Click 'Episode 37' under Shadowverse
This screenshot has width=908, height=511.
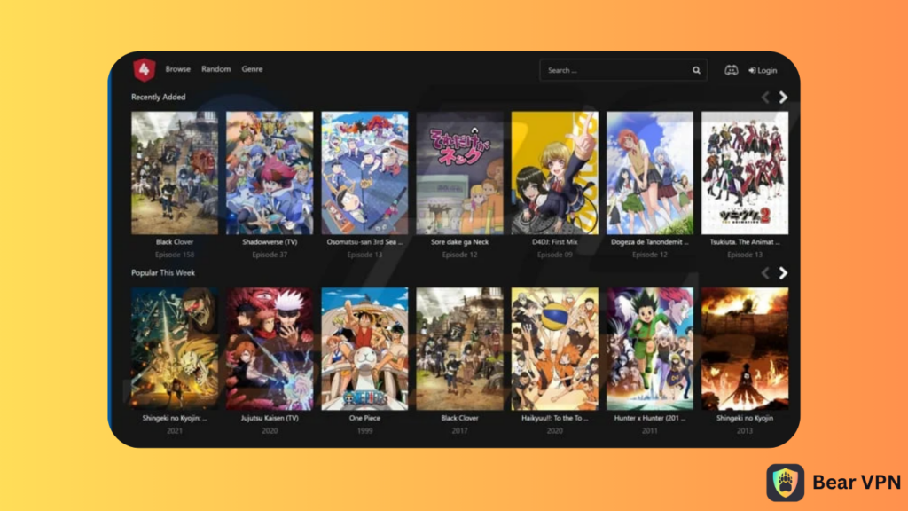[270, 255]
